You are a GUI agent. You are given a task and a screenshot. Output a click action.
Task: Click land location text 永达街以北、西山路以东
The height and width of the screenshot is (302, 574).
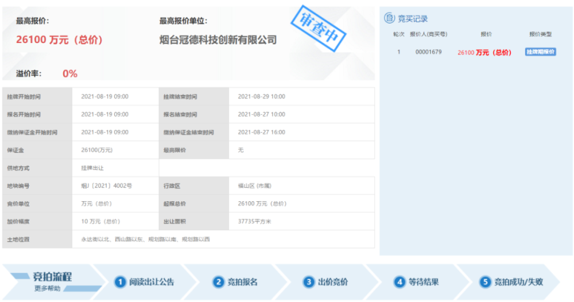[112, 240]
